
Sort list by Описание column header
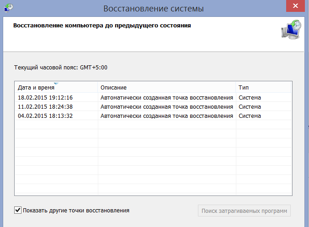coord(167,87)
